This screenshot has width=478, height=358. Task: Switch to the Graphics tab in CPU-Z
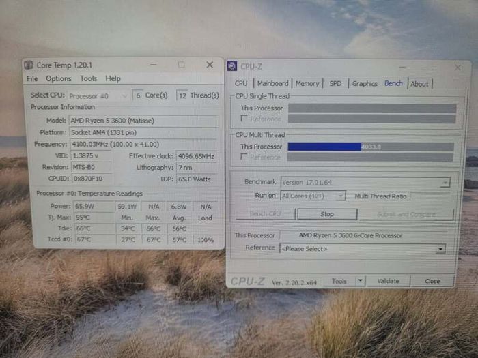(x=365, y=83)
